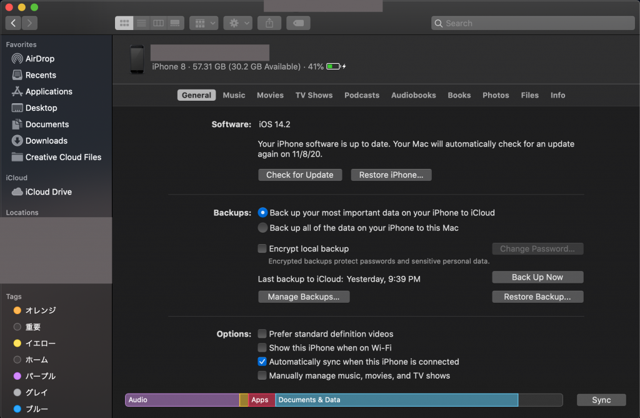Switch to the Audiobooks tab

[414, 95]
